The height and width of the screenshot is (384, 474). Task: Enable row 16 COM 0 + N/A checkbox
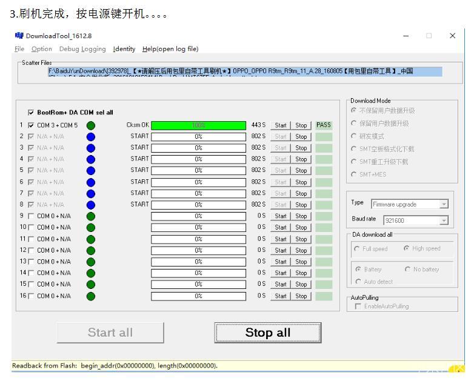click(31, 296)
